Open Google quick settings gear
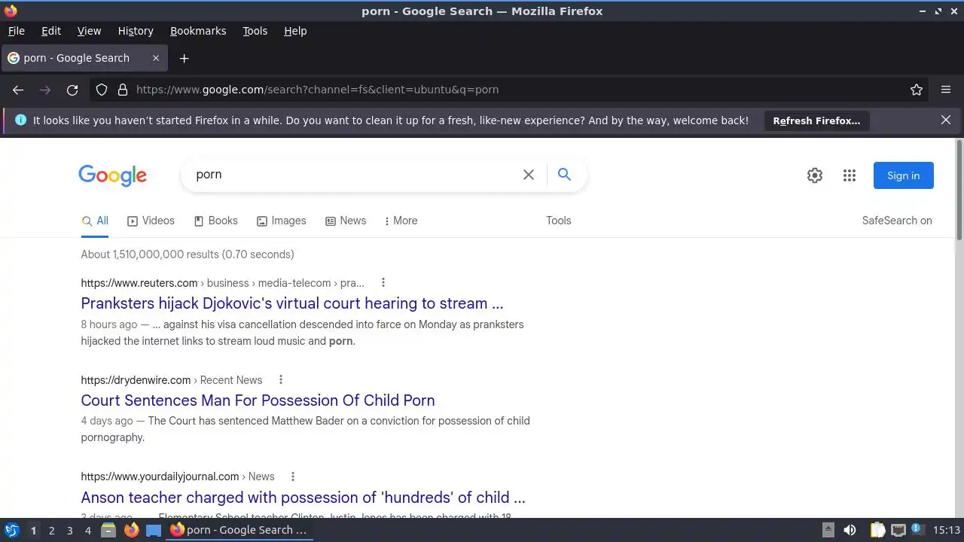964x542 pixels. 815,175
